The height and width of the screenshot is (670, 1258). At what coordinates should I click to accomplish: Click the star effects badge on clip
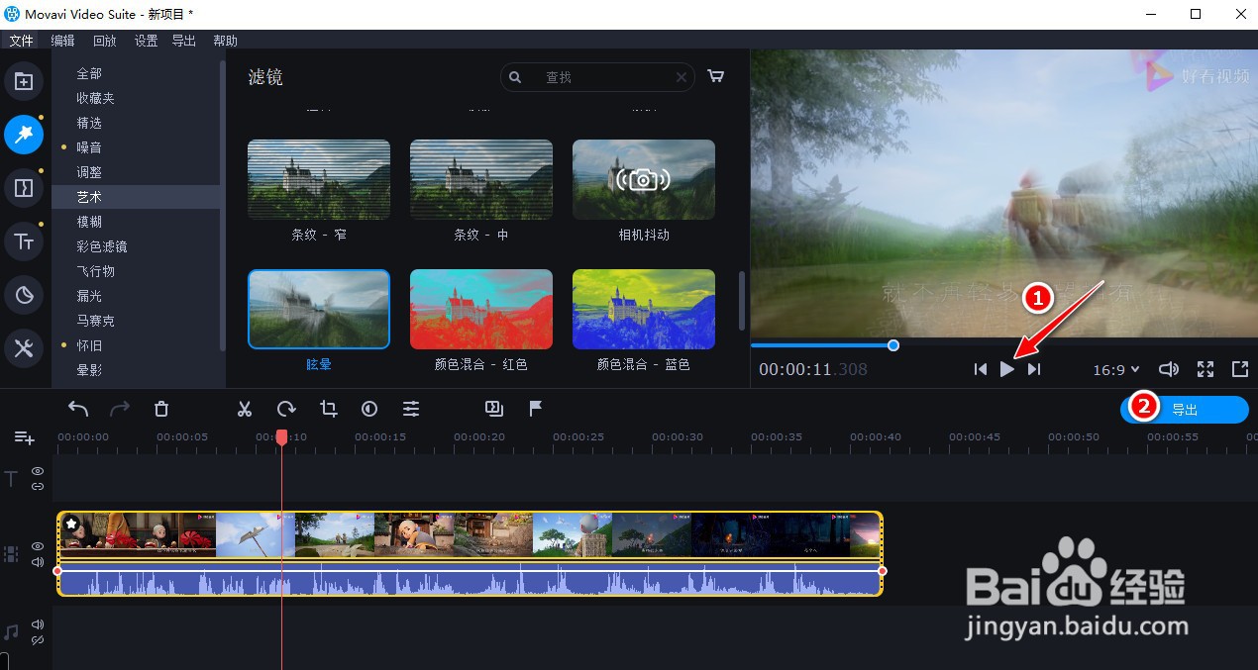click(x=71, y=523)
